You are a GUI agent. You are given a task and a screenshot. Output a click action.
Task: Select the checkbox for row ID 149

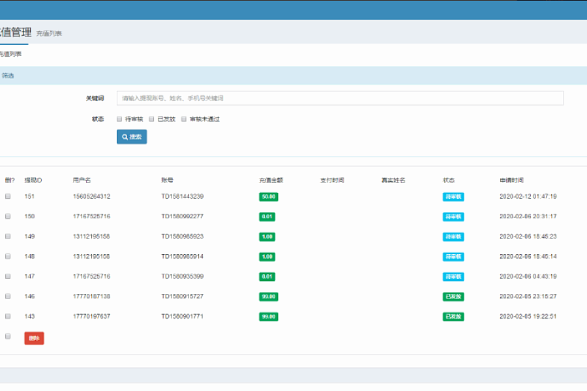[8, 236]
